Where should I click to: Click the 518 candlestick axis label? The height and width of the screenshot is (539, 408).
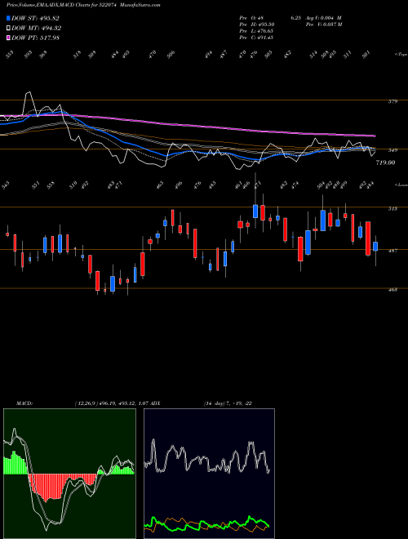pos(392,208)
